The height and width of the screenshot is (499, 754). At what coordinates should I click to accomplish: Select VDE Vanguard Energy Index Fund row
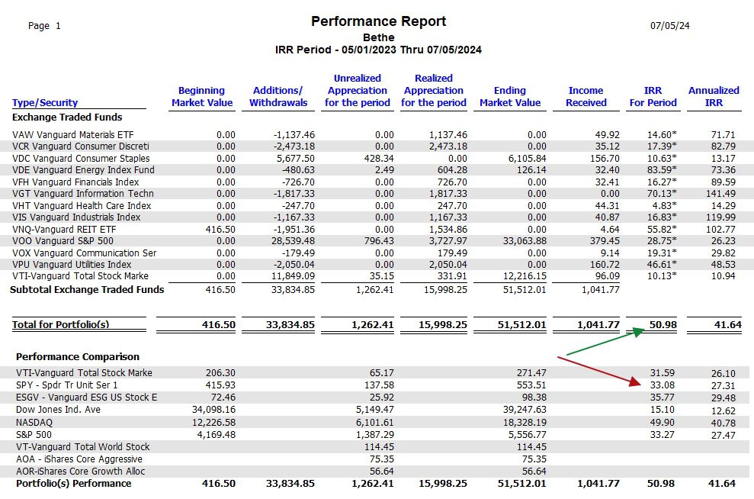coord(377,170)
